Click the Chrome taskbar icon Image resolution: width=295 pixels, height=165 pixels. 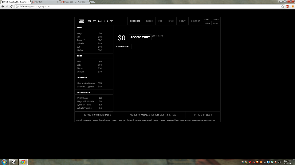pyautogui.click(x=23, y=162)
